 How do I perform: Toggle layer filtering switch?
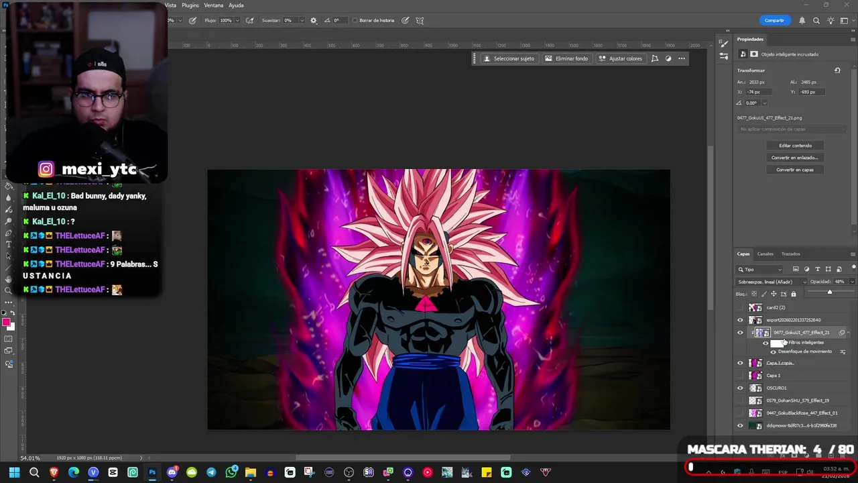[x=854, y=268]
